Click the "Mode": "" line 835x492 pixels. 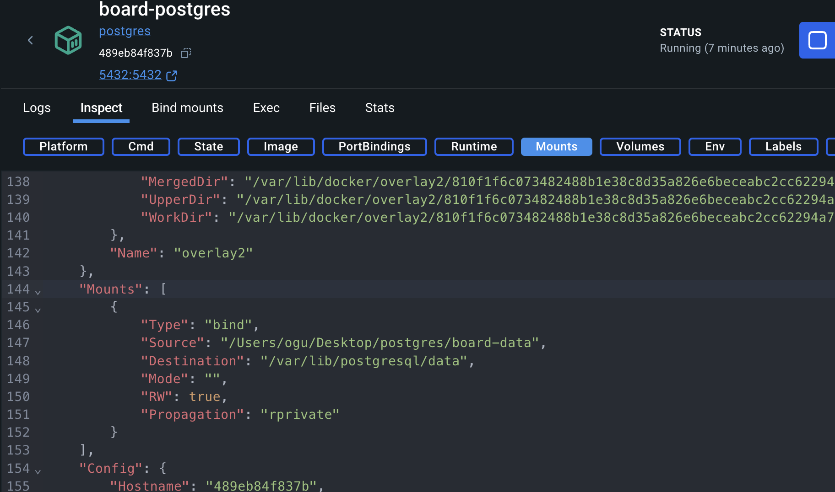[184, 379]
